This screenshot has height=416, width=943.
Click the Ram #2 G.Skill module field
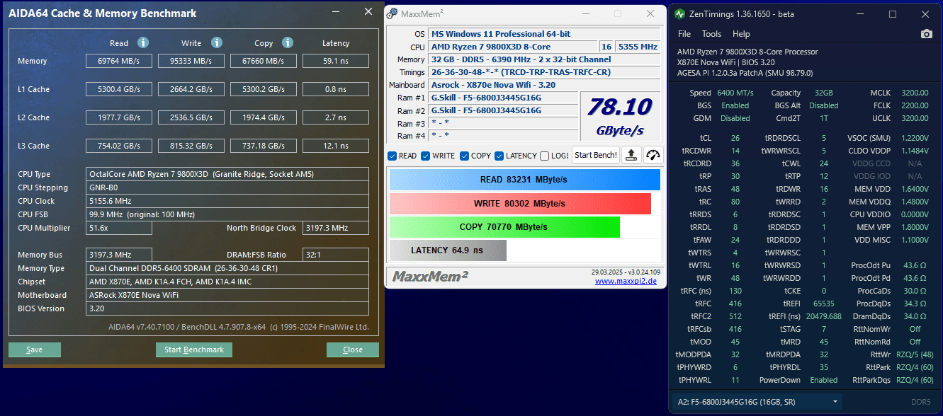click(x=502, y=110)
